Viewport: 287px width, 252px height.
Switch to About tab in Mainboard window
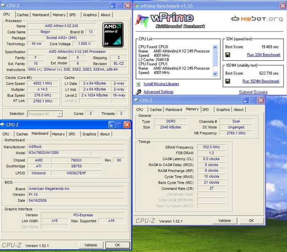(x=105, y=134)
